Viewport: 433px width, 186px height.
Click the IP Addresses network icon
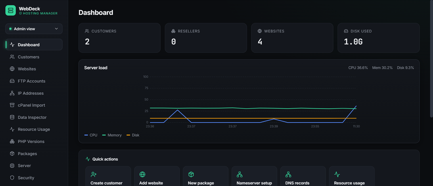point(12,93)
